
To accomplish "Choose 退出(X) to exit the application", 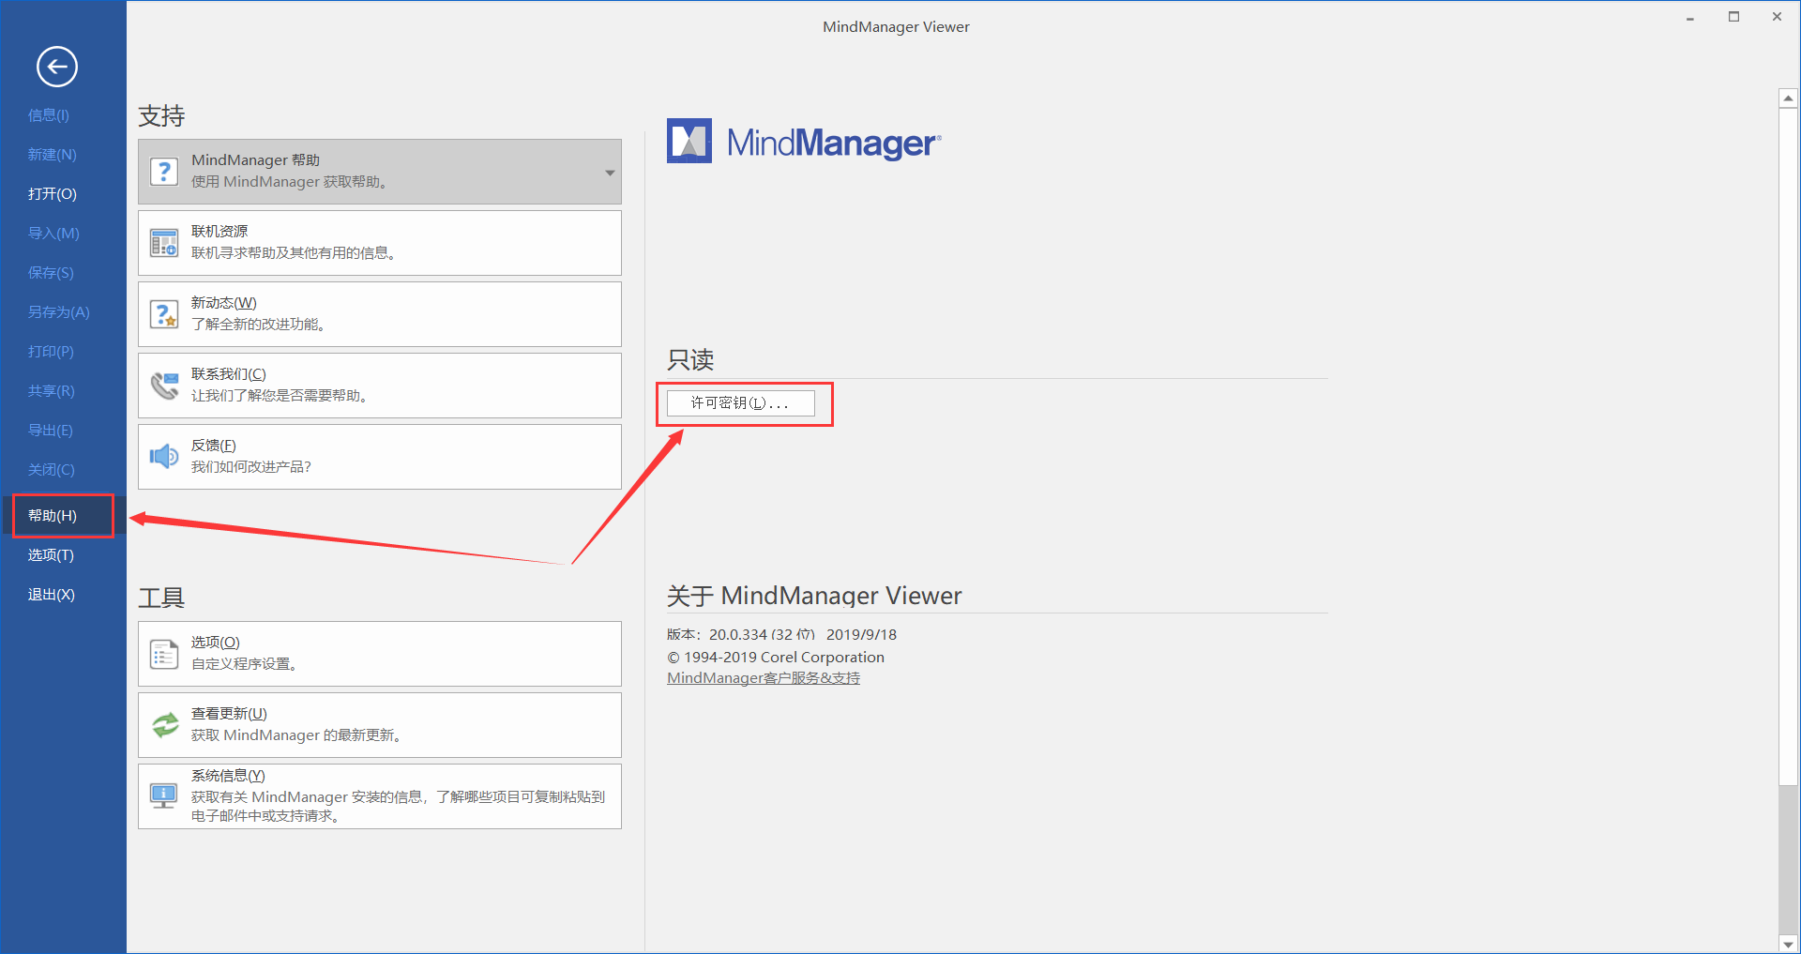I will pos(52,595).
